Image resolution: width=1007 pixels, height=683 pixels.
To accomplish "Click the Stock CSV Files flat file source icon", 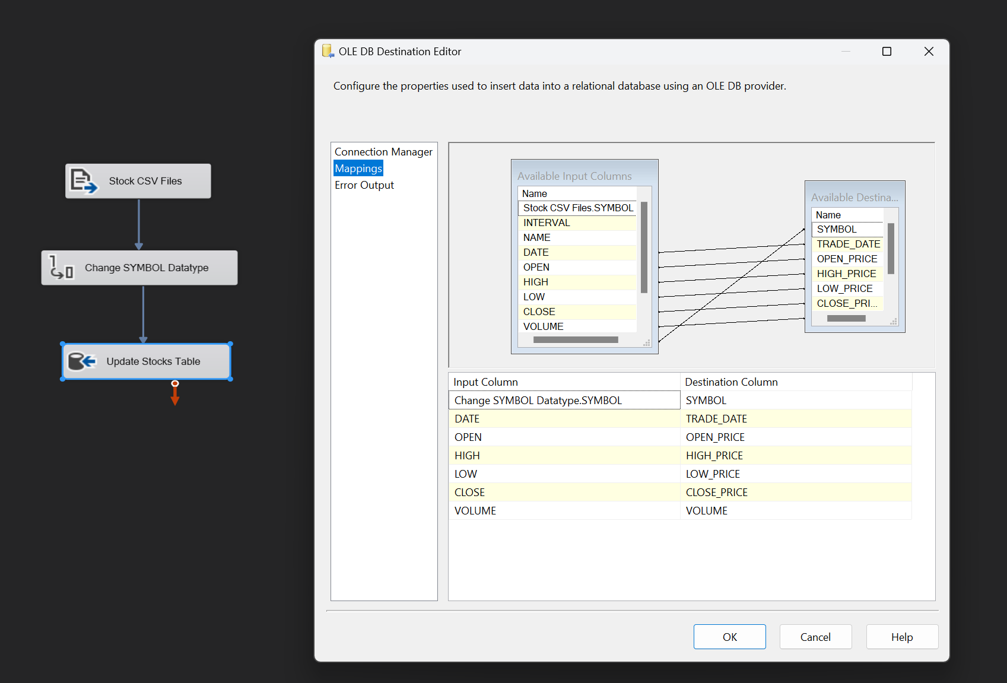I will [83, 181].
